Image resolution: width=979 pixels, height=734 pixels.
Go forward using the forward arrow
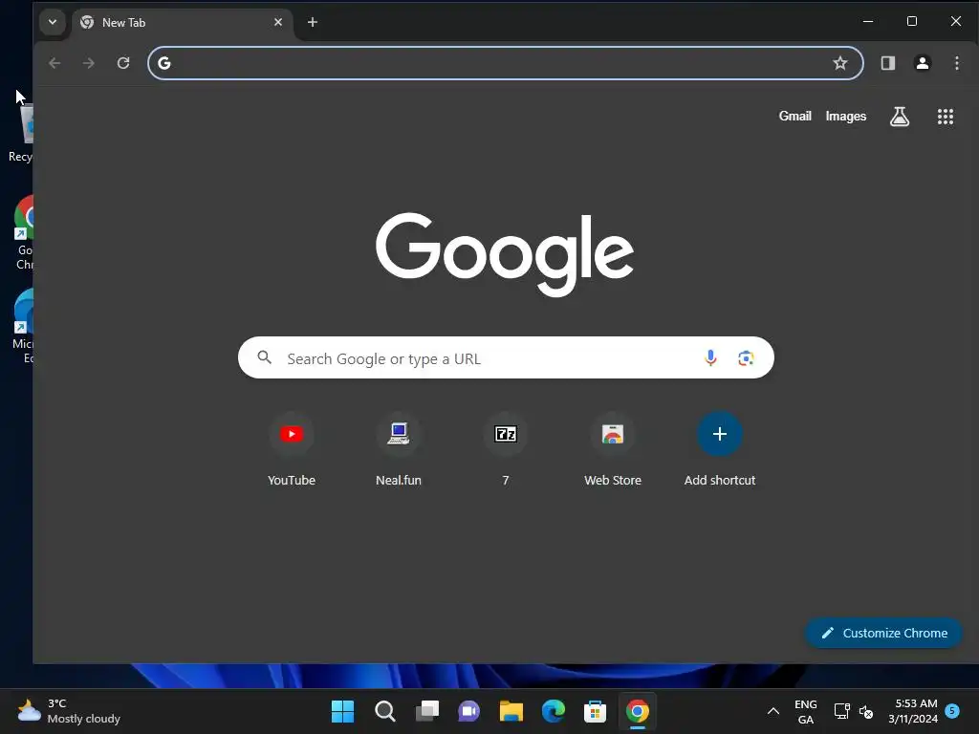coord(89,63)
